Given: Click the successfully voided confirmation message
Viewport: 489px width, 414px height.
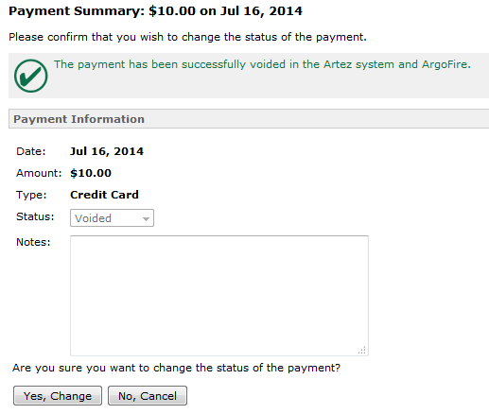Looking at the screenshot, I should coord(262,64).
